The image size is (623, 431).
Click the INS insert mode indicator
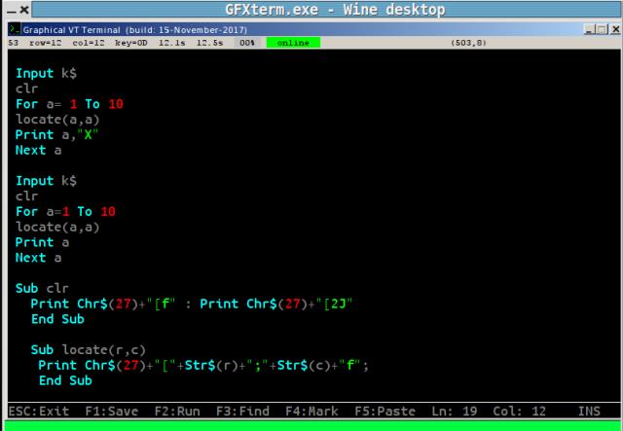tap(589, 412)
